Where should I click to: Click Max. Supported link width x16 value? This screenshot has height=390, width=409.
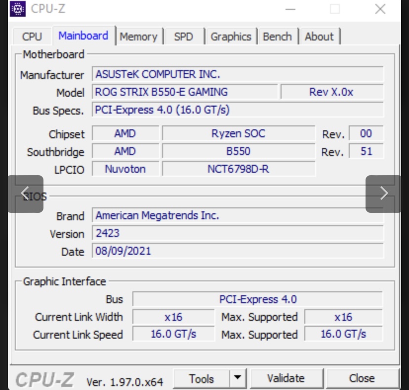343,317
